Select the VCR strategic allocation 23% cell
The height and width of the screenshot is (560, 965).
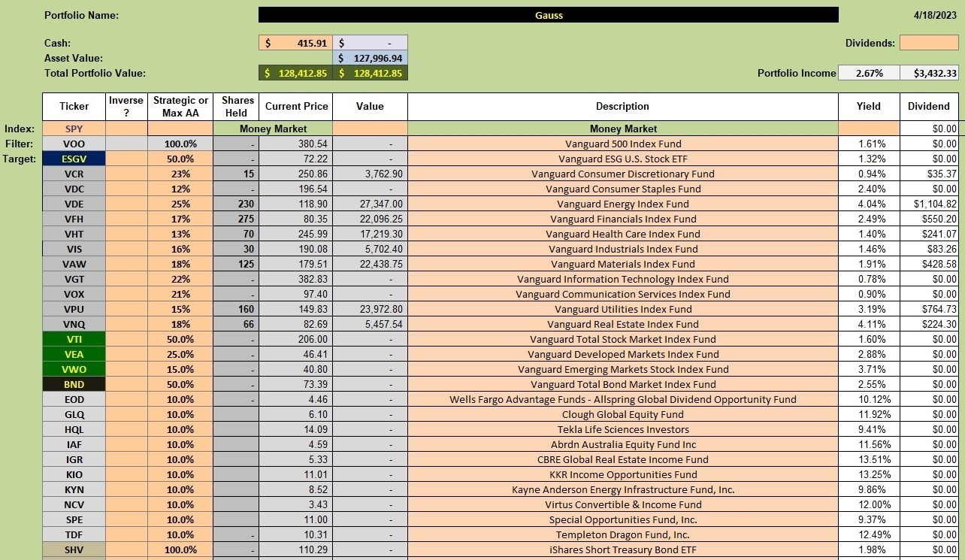[180, 174]
